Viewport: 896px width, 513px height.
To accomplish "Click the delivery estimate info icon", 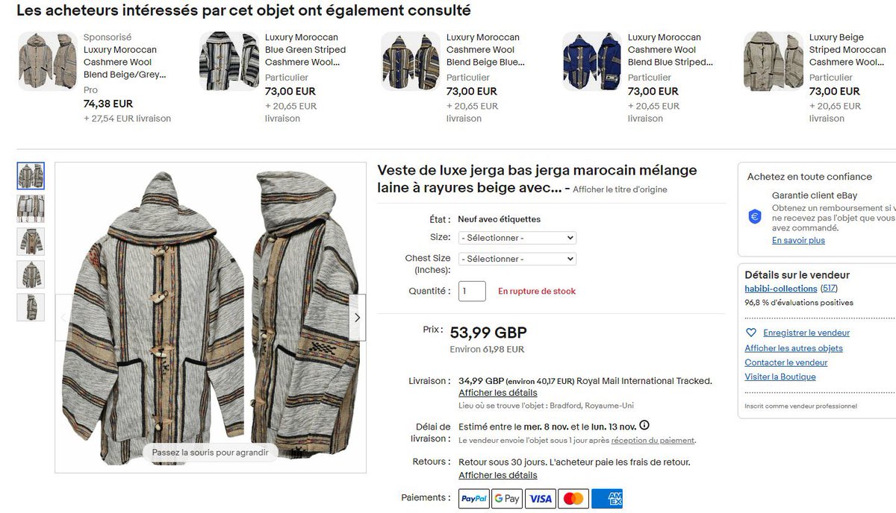I will 644,426.
